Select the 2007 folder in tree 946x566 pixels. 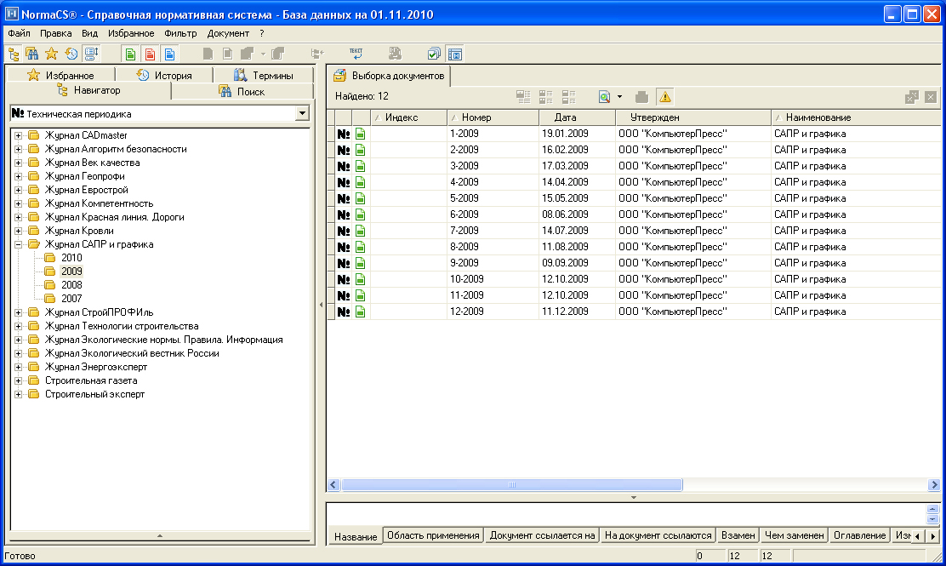[x=71, y=299]
